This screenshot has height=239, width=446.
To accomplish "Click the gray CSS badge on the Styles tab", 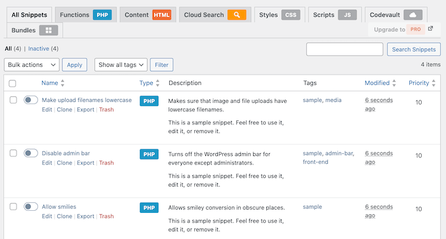I will [291, 15].
